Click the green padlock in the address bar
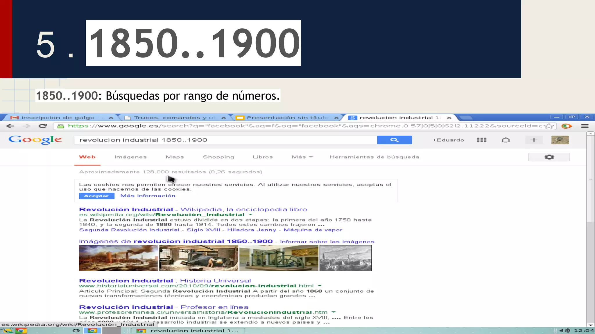The image size is (595, 334). point(60,126)
